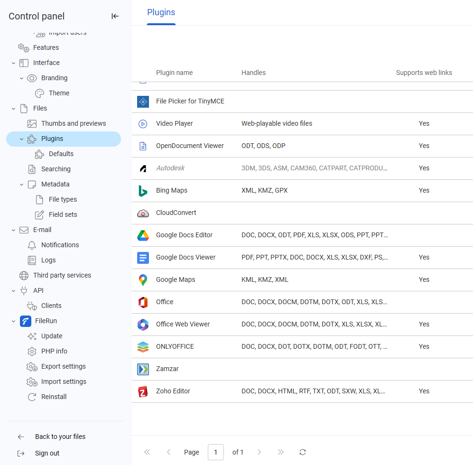Collapse the E-mail tree section
Screen dimensions: 473x465
point(13,230)
